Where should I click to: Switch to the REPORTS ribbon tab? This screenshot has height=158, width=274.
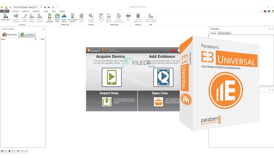pos(36,11)
